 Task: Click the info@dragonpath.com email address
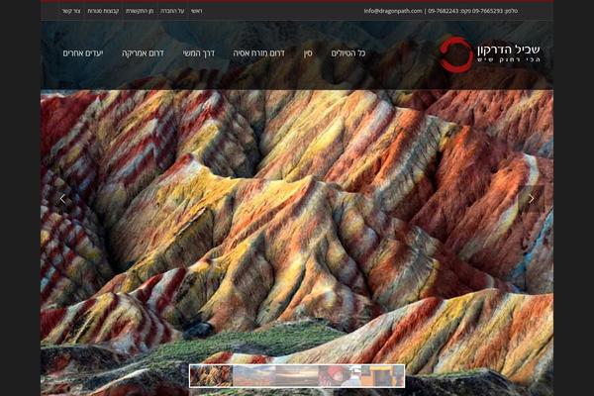(x=393, y=11)
